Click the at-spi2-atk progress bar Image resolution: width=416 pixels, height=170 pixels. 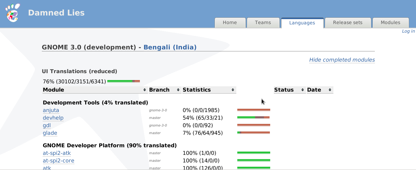[x=254, y=153]
